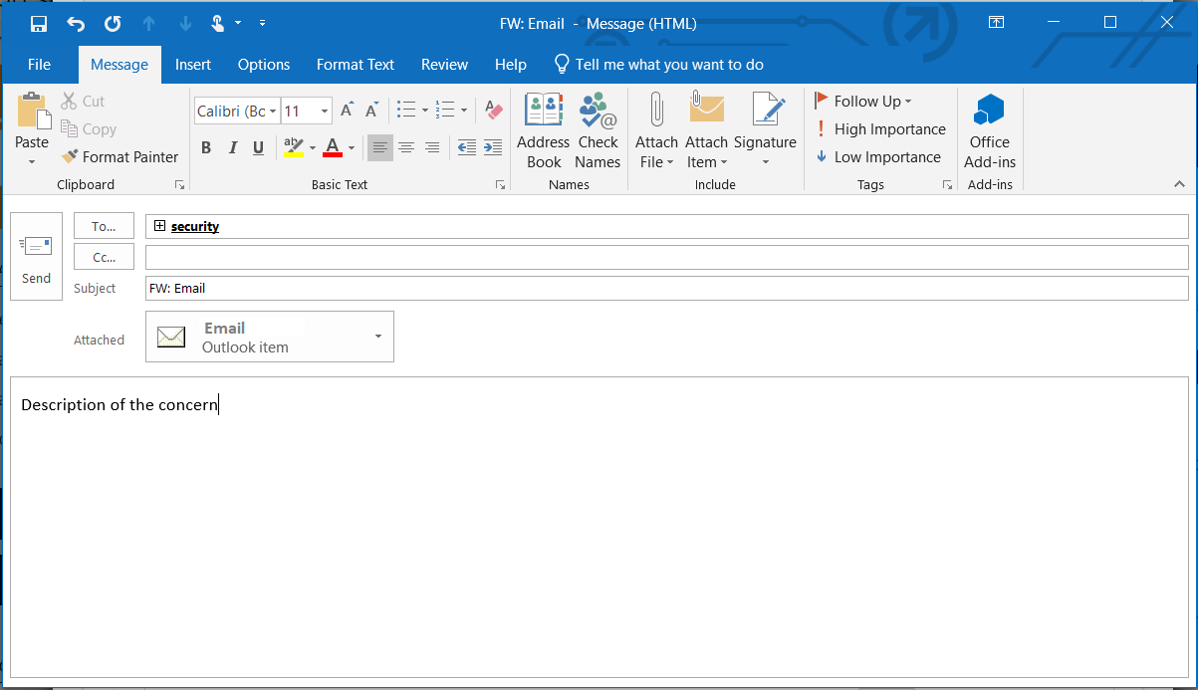This screenshot has width=1198, height=690.
Task: Open Follow Up flag menu
Action: (863, 102)
